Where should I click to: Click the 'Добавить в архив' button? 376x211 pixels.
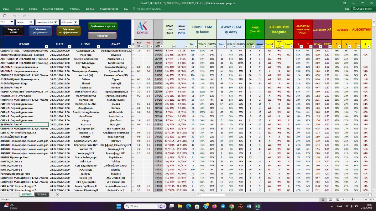click(x=102, y=26)
